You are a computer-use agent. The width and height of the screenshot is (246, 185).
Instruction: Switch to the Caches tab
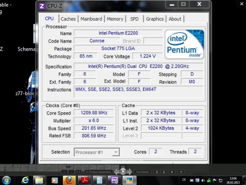pyautogui.click(x=68, y=19)
